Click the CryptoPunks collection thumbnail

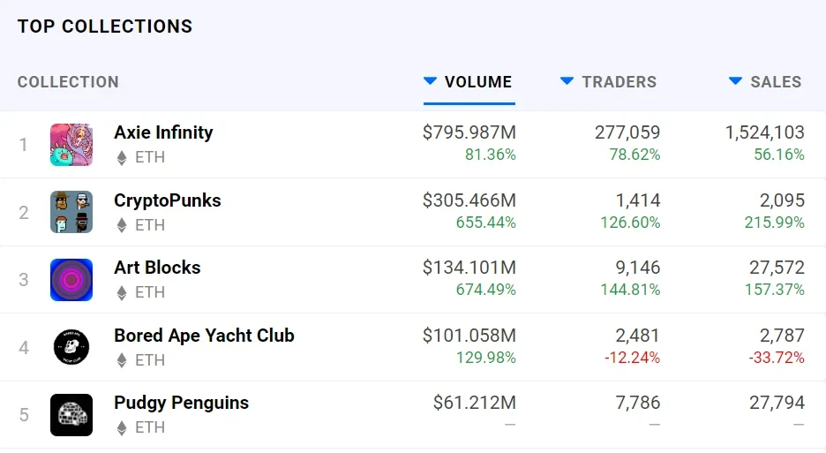[x=71, y=212]
